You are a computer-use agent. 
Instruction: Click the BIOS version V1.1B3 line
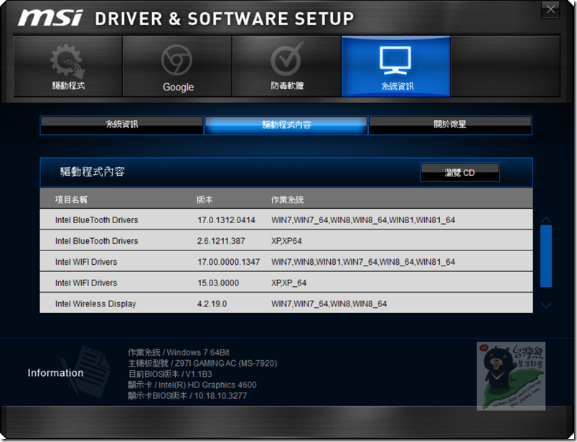[x=170, y=374]
